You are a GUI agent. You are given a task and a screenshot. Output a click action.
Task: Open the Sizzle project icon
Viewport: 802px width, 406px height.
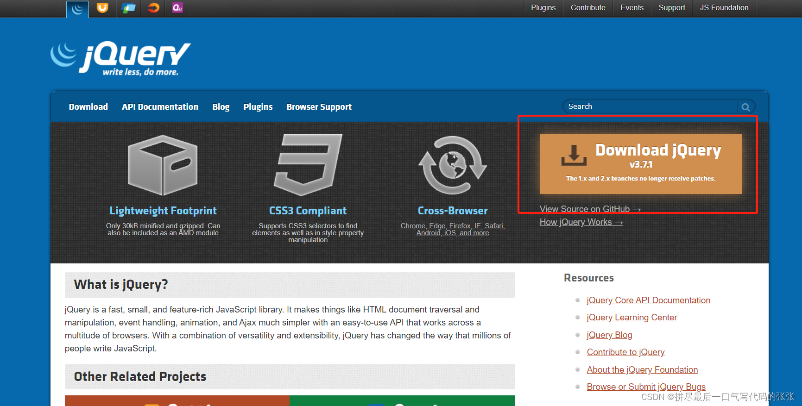click(153, 7)
